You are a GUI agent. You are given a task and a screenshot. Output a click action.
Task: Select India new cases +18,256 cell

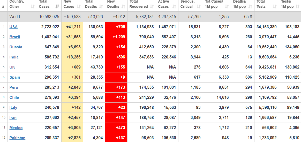pyautogui.click(x=72, y=57)
